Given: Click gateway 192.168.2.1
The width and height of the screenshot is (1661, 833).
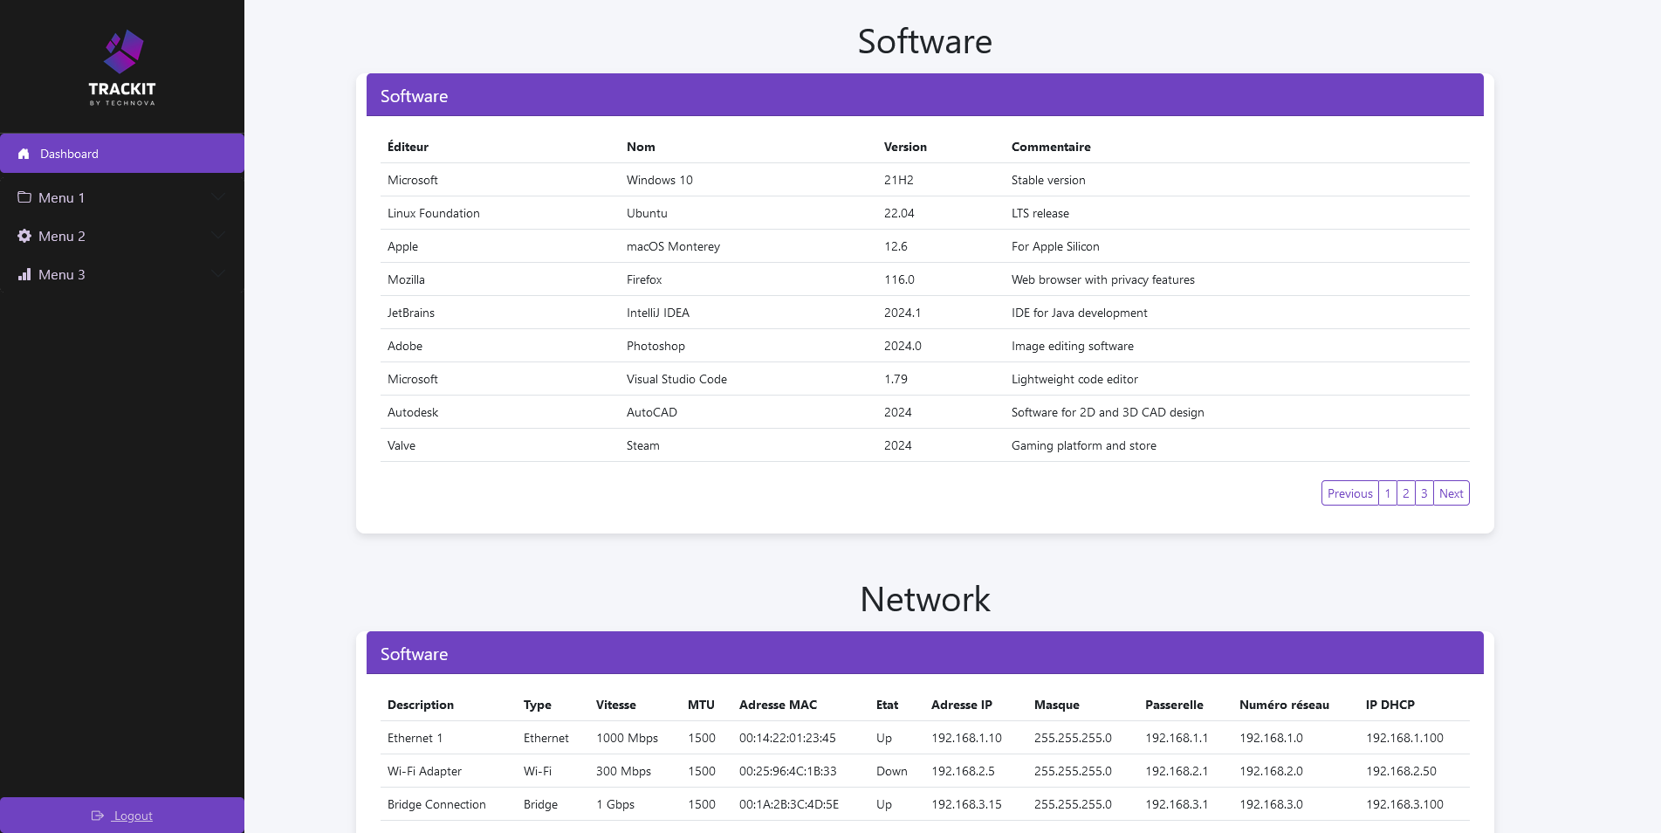Looking at the screenshot, I should click(x=1177, y=771).
